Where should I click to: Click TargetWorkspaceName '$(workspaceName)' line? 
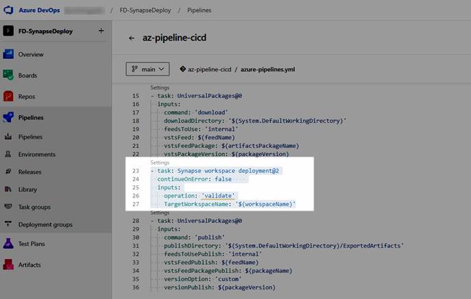click(230, 204)
